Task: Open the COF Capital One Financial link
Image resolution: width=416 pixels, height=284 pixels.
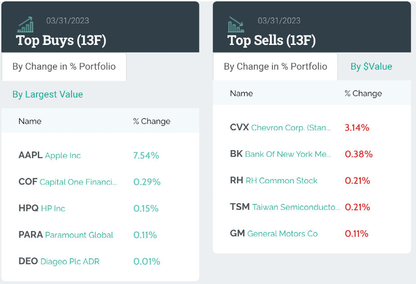Action: point(68,182)
